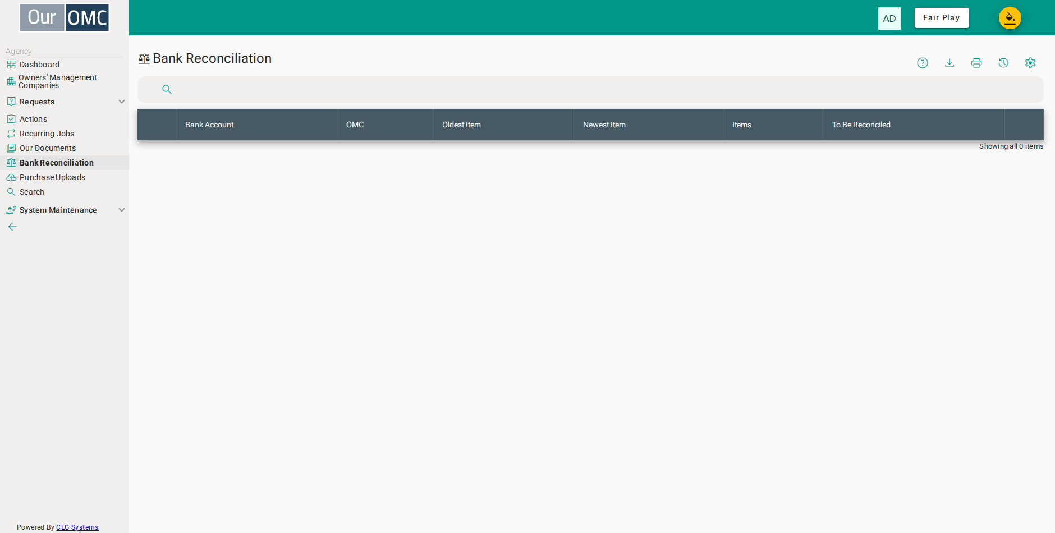Open the help icon in page toolbar
This screenshot has height=533, width=1055.
(923, 63)
